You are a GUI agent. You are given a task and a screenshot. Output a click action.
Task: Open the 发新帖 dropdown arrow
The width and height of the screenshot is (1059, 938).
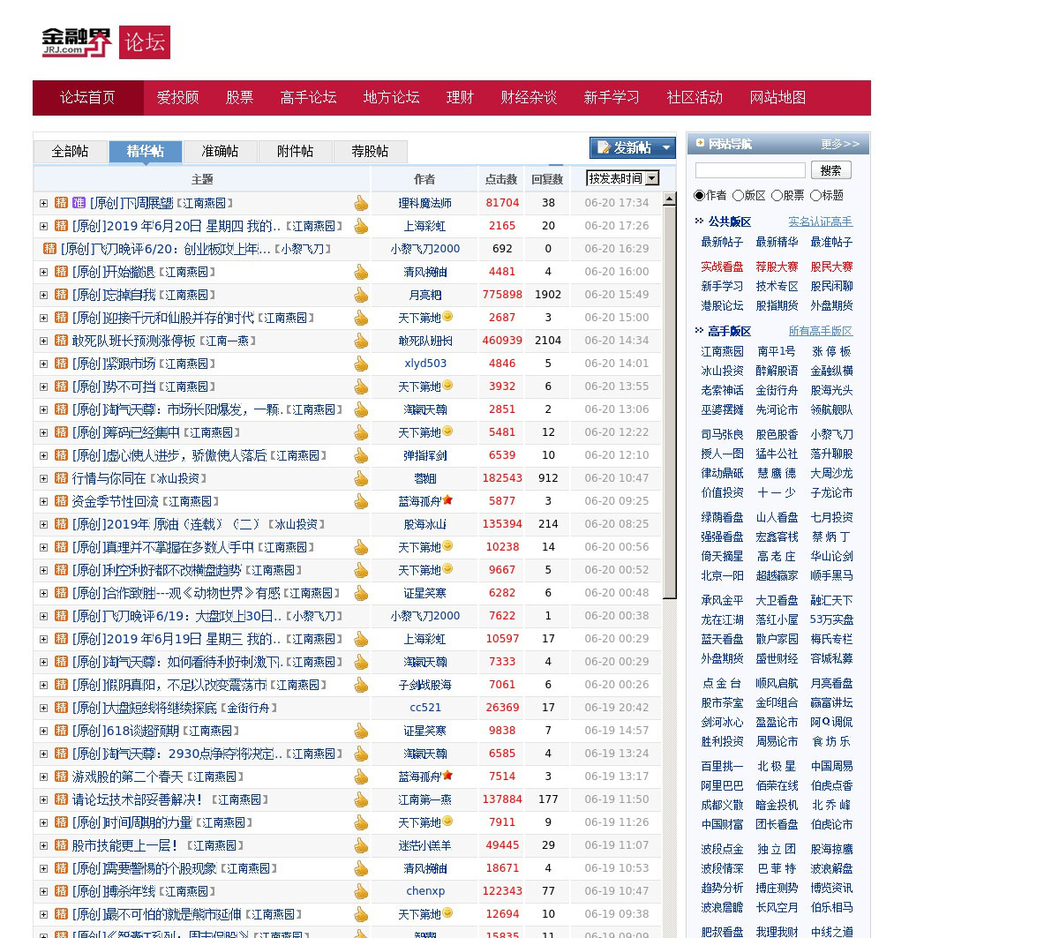[665, 148]
